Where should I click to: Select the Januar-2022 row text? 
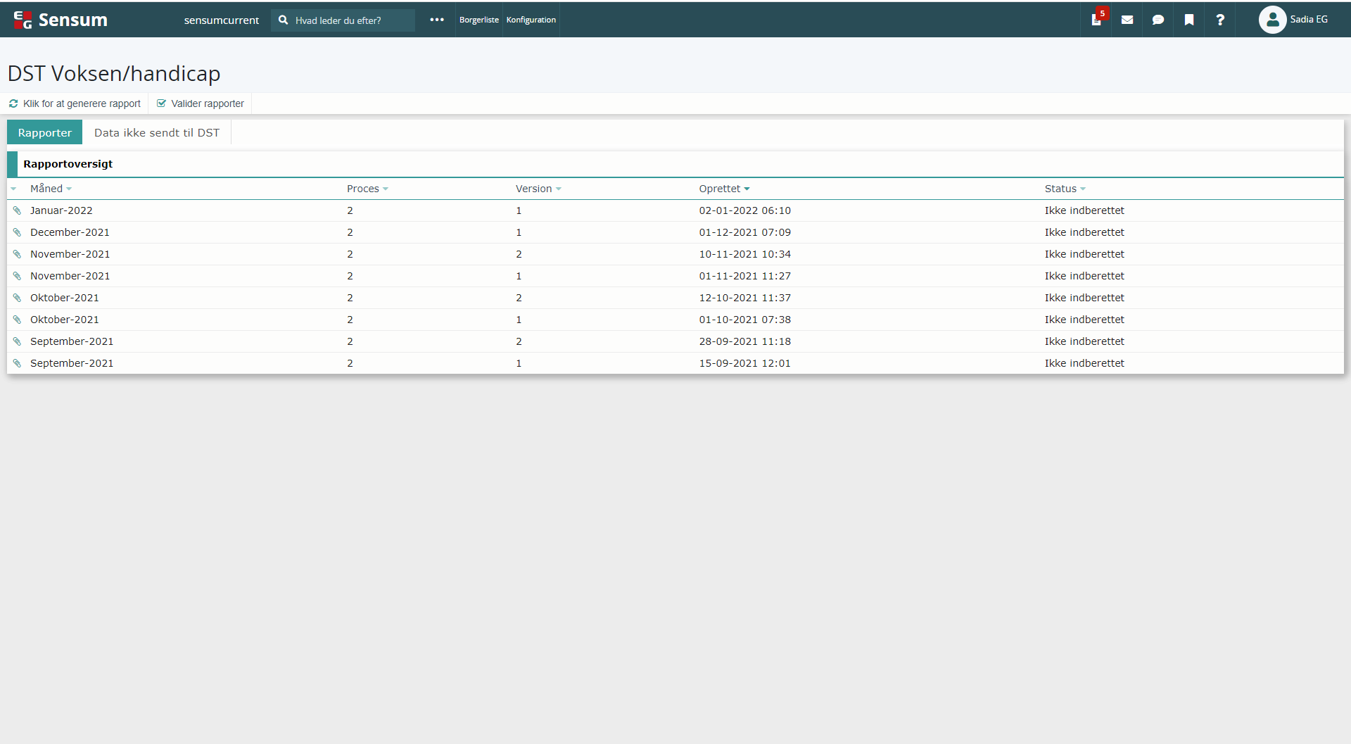61,210
